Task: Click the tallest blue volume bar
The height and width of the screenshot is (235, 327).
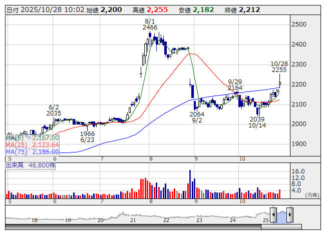Action: click(190, 184)
